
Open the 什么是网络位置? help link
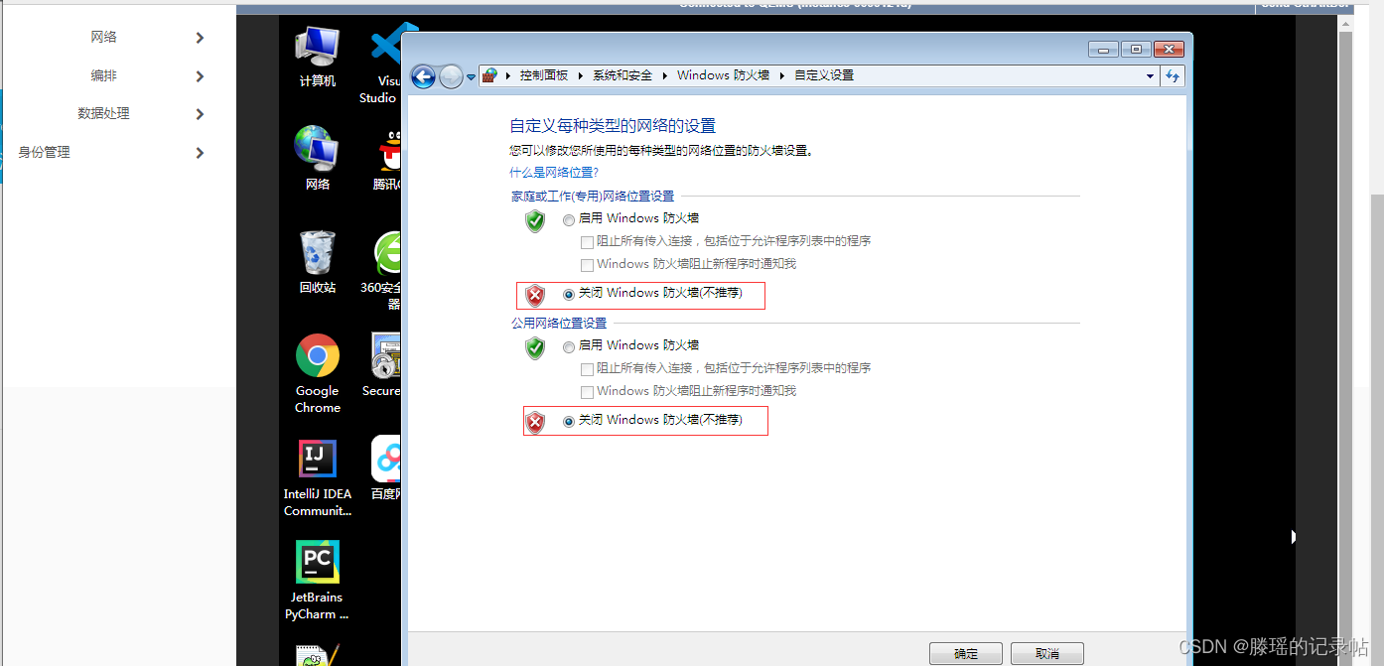click(x=554, y=173)
